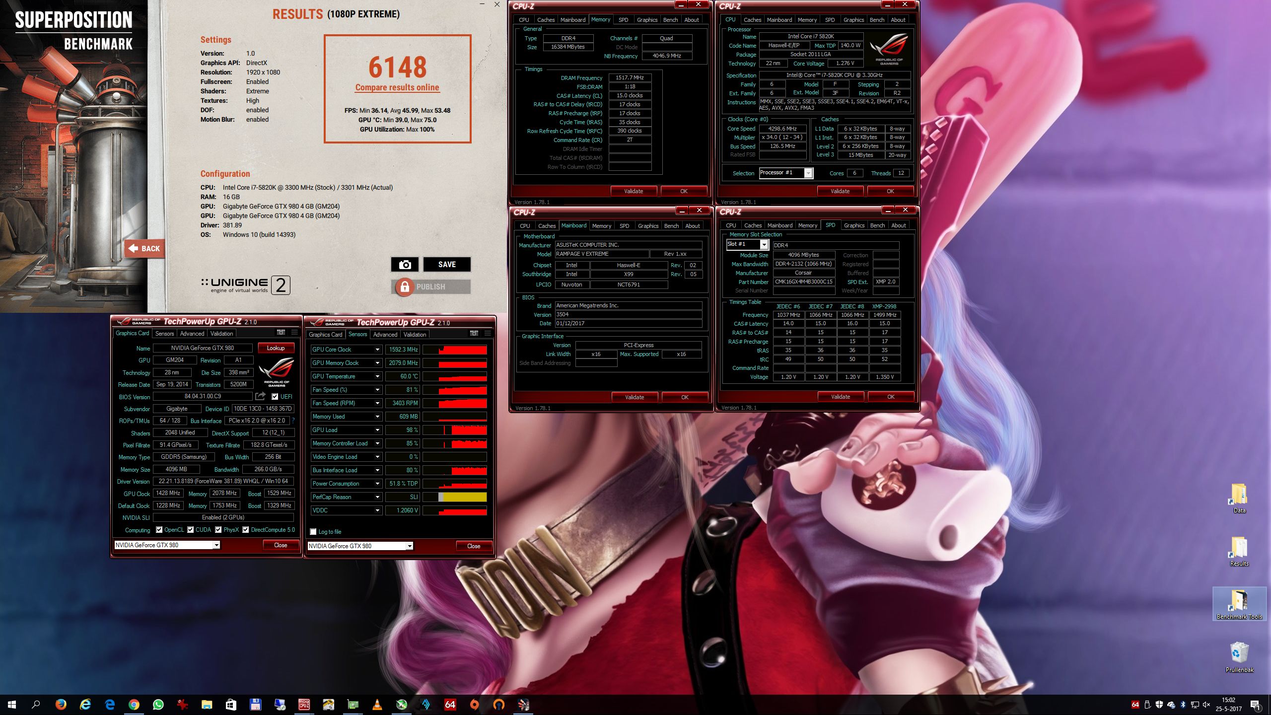Open Graphics tab in CPU-Z window showing memory slot selection
This screenshot has width=1271, height=715.
(854, 225)
